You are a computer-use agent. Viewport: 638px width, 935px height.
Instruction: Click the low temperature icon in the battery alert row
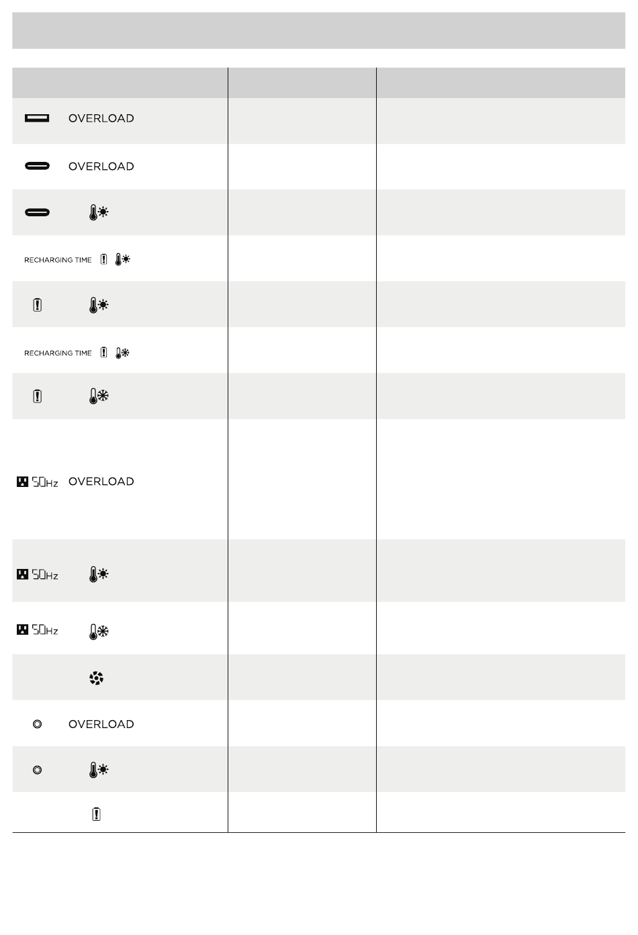click(99, 396)
